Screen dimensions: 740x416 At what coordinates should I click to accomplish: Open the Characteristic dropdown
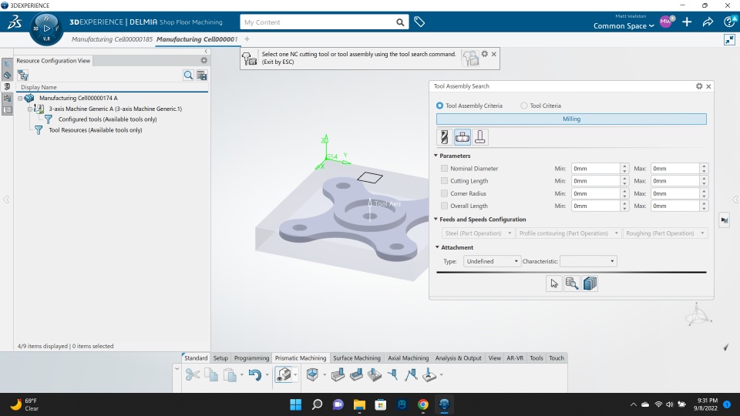pos(588,261)
